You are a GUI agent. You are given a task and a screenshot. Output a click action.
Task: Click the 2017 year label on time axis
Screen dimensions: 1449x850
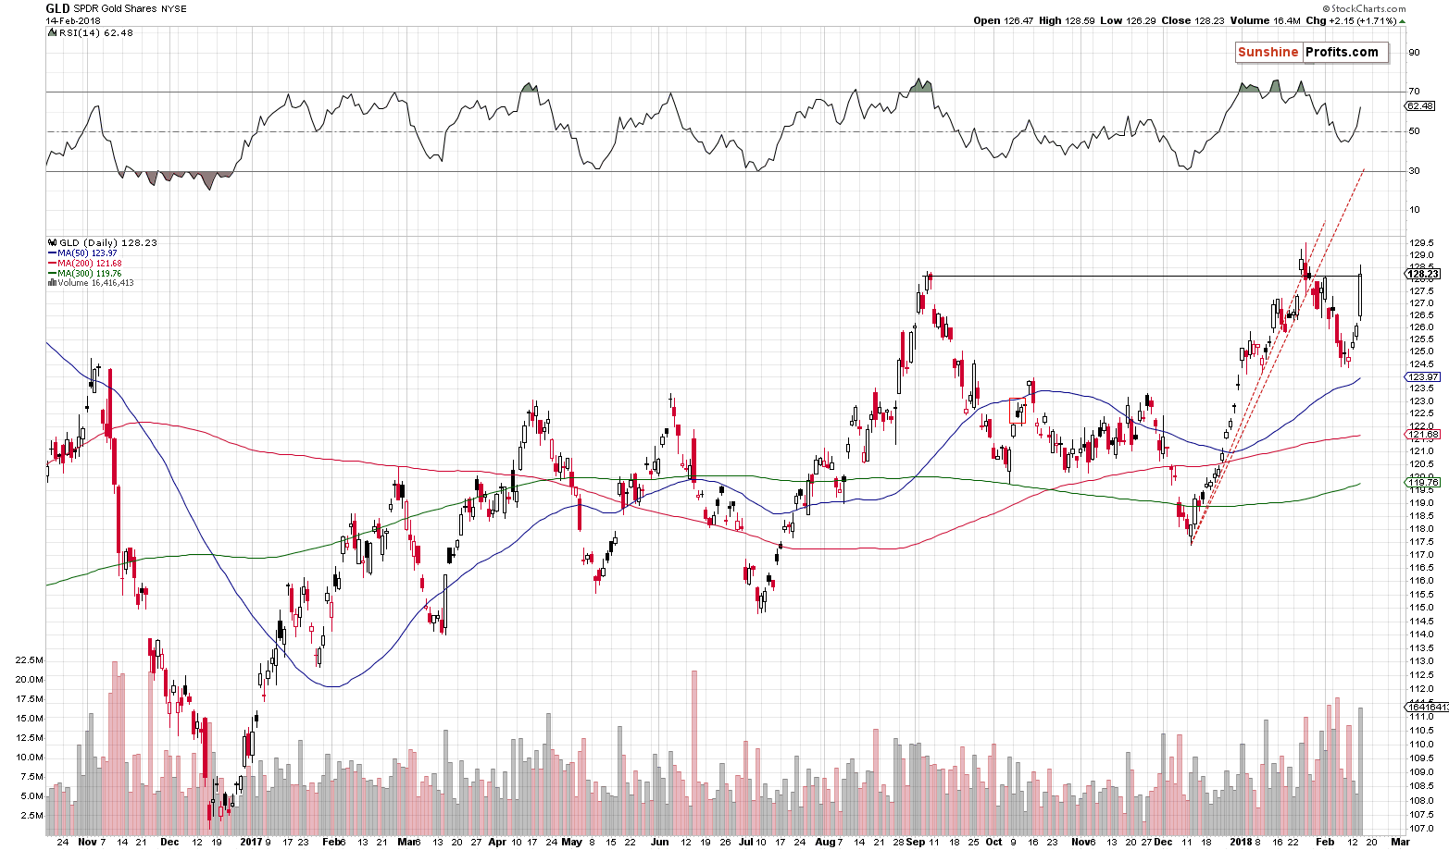(251, 843)
